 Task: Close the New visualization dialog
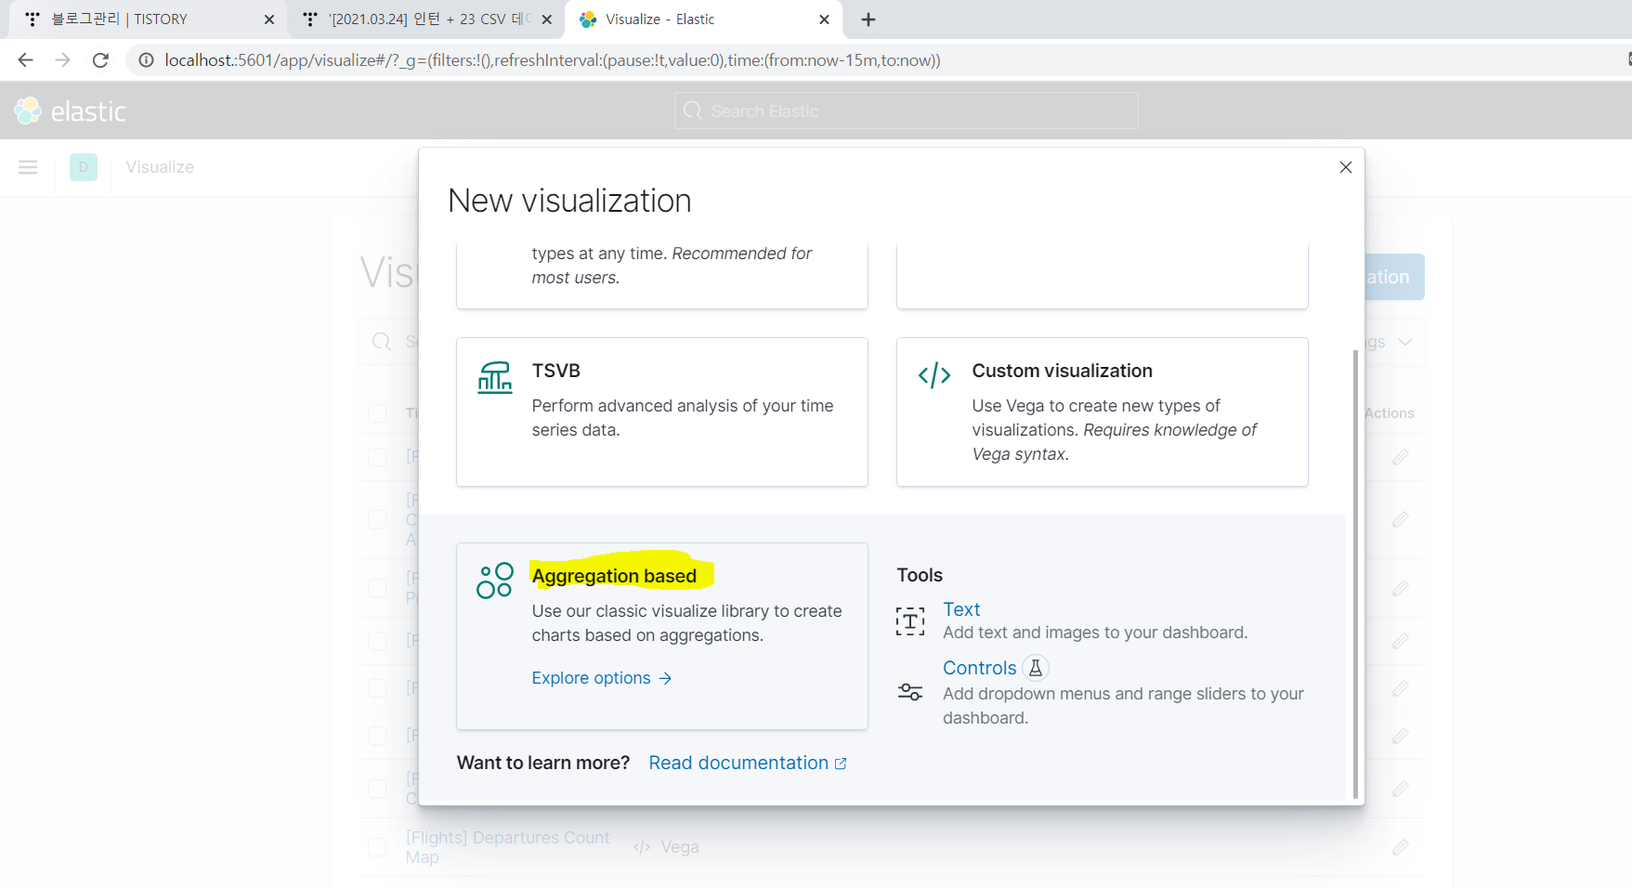click(1345, 167)
